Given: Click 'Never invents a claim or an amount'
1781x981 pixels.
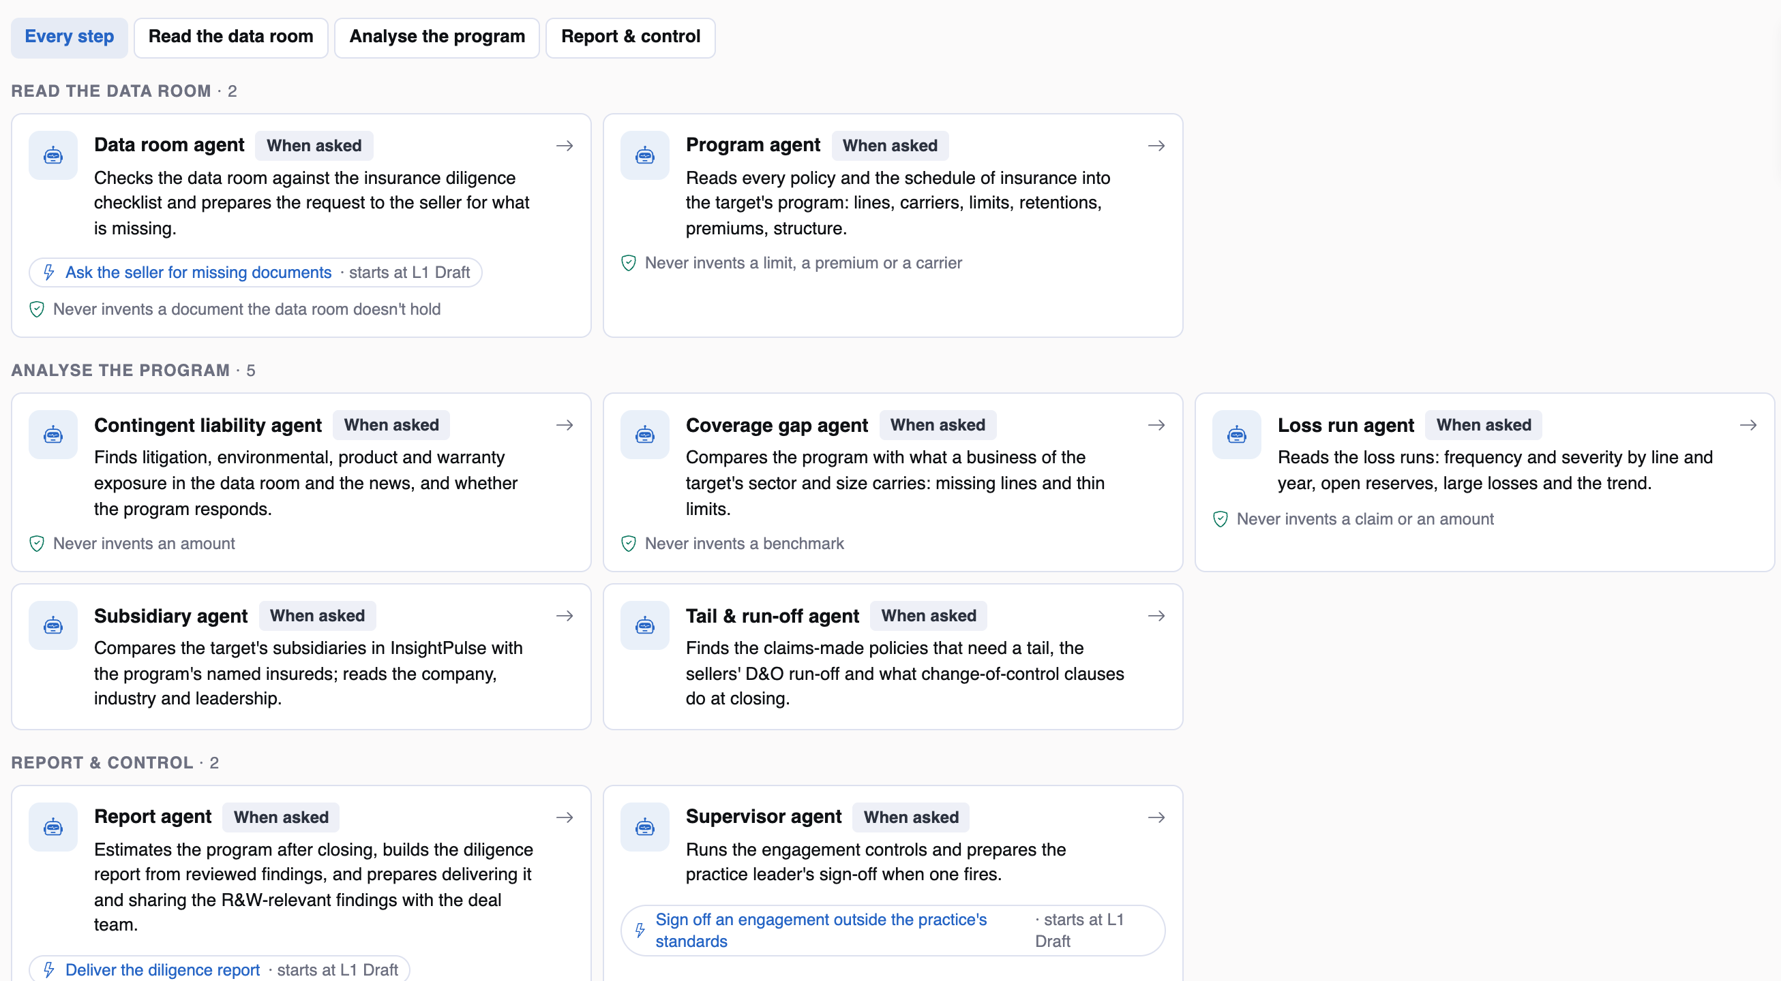Looking at the screenshot, I should [x=1365, y=519].
